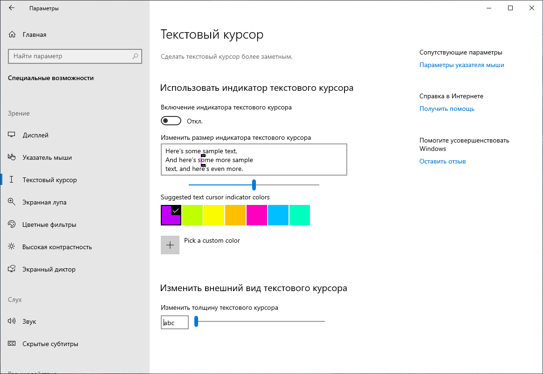Click the back arrow at the top left
Image resolution: width=543 pixels, height=374 pixels.
[11, 7]
